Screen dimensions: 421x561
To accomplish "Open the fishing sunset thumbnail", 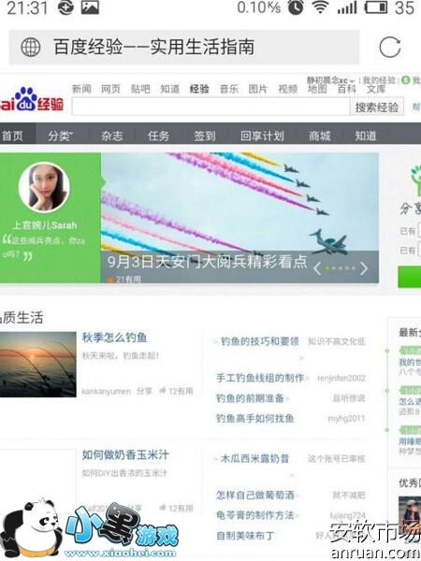I will pyautogui.click(x=38, y=365).
